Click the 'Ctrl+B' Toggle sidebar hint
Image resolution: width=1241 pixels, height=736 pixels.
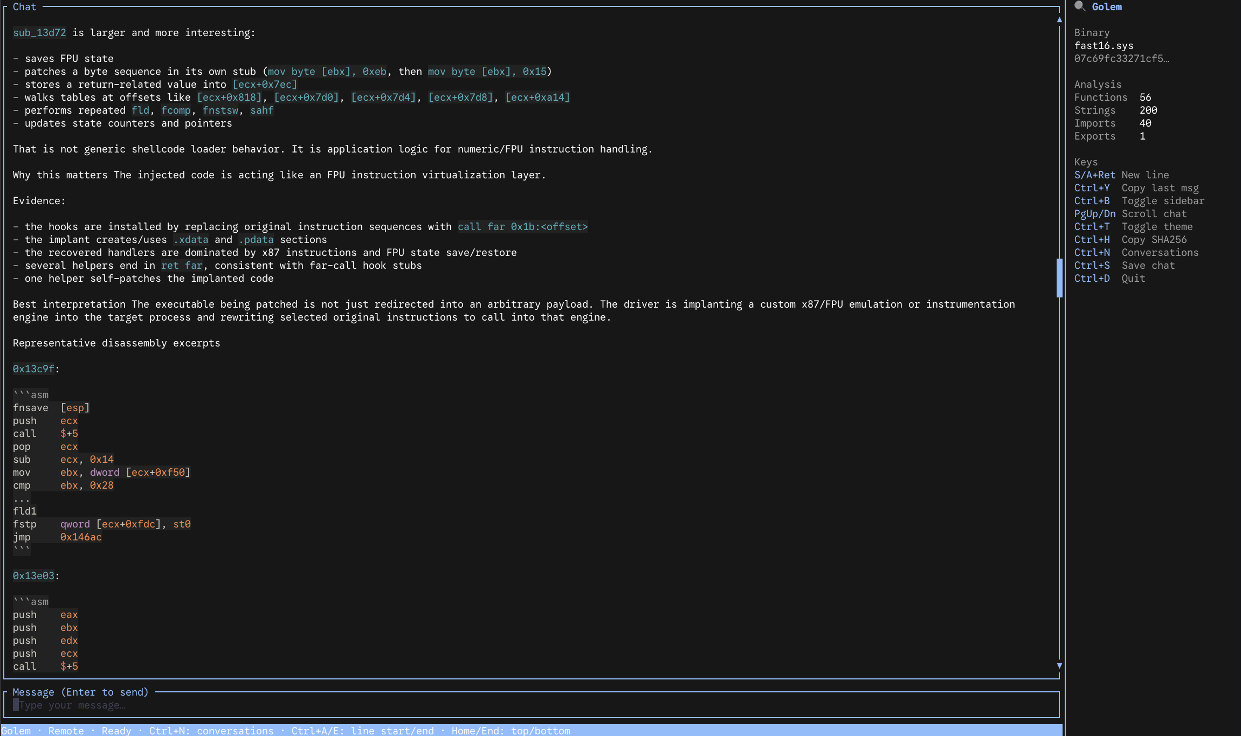point(1139,201)
